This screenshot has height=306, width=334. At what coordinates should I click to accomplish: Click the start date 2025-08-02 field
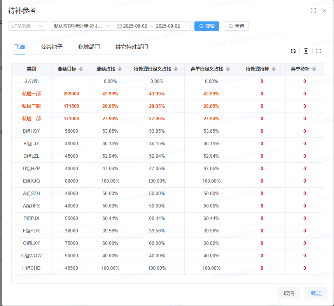tap(135, 26)
